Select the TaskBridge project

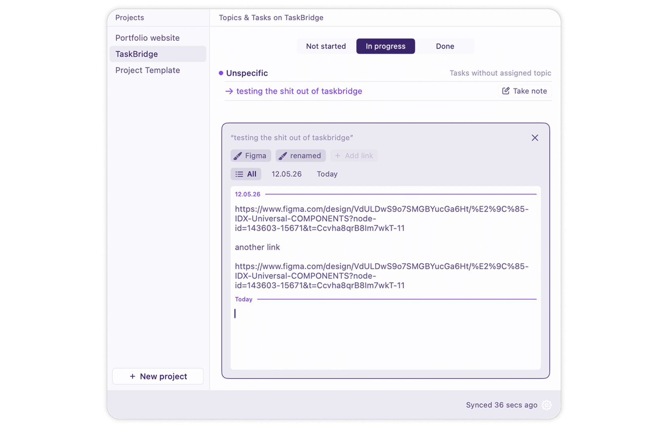pos(158,54)
